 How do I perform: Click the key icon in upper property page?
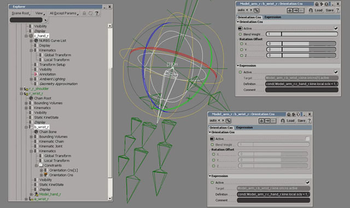coord(256,10)
